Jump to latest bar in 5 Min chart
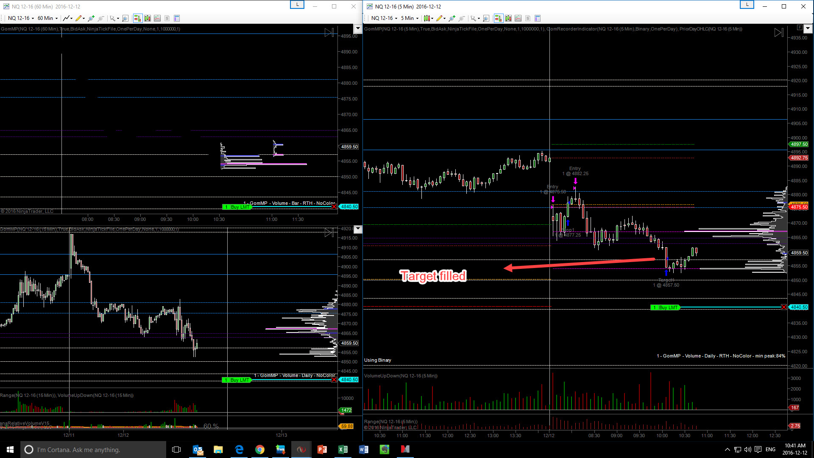 click(x=779, y=33)
